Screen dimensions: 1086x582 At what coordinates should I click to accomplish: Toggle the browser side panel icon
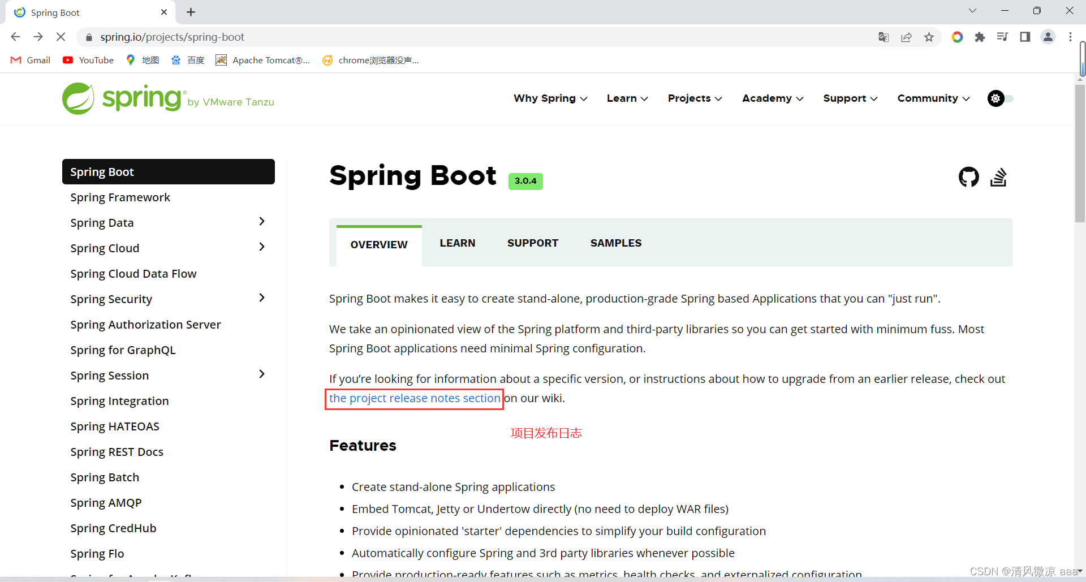[1025, 37]
